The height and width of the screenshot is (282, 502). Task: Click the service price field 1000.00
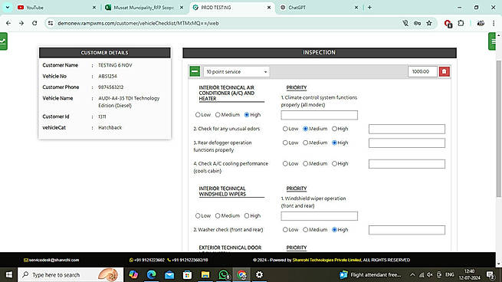422,71
